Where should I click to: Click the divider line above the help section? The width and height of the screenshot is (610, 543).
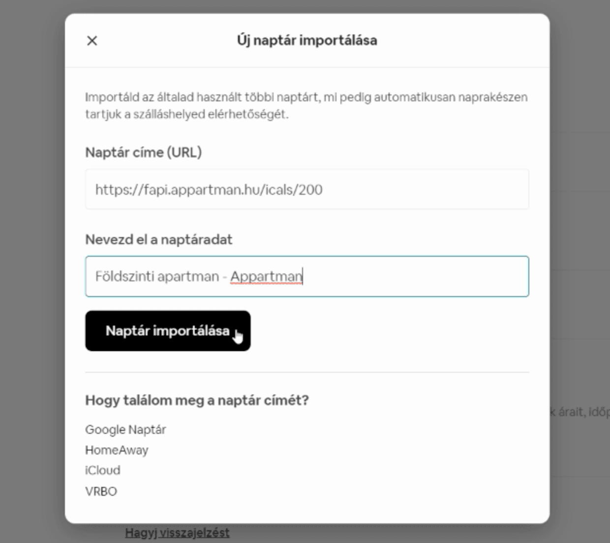(307, 372)
